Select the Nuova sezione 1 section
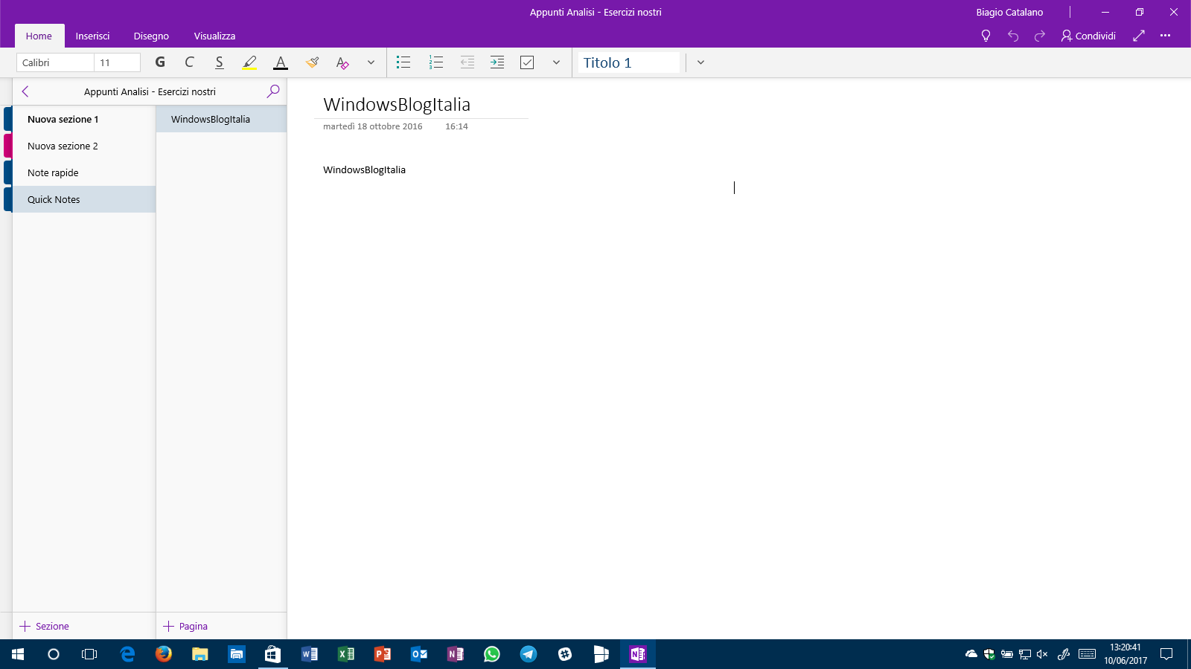 [x=83, y=119]
